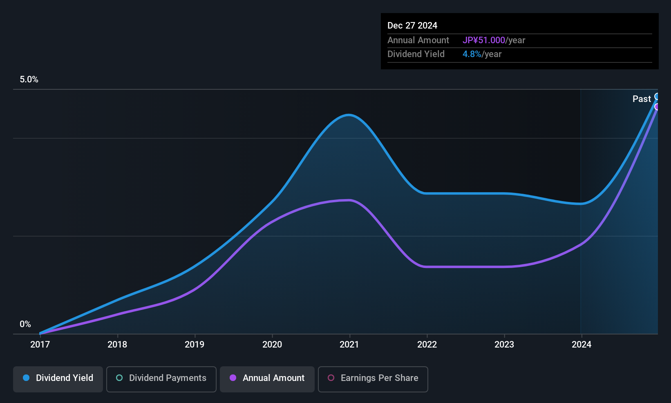This screenshot has height=403, width=671.
Task: Click the JP¥51.000/year value in tooltip
Action: coord(494,40)
